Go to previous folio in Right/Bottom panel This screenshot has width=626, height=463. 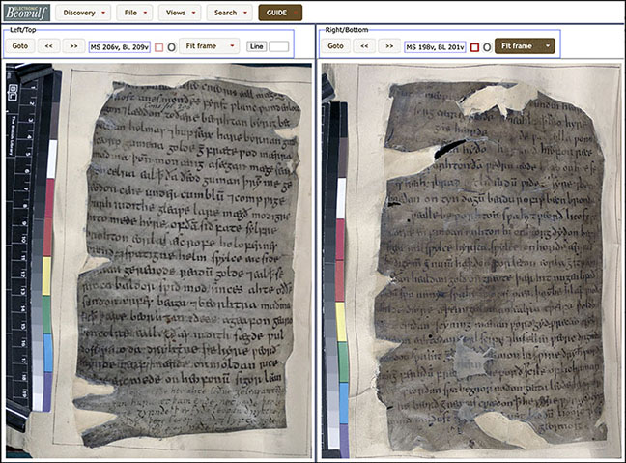(364, 46)
